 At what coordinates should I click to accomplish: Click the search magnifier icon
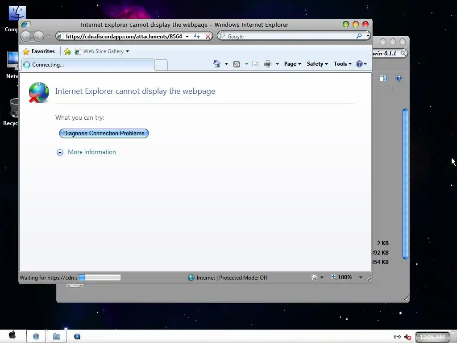tap(359, 36)
